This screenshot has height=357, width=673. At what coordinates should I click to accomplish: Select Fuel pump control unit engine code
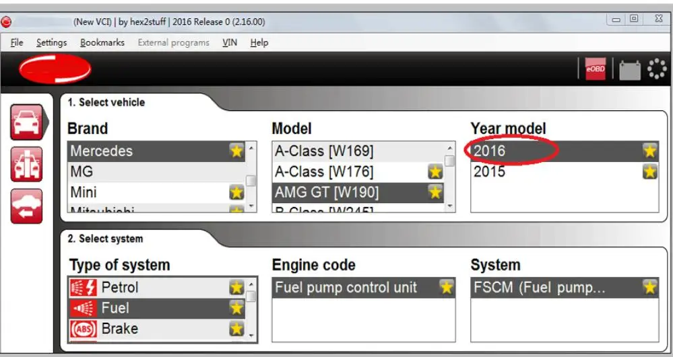click(x=364, y=288)
